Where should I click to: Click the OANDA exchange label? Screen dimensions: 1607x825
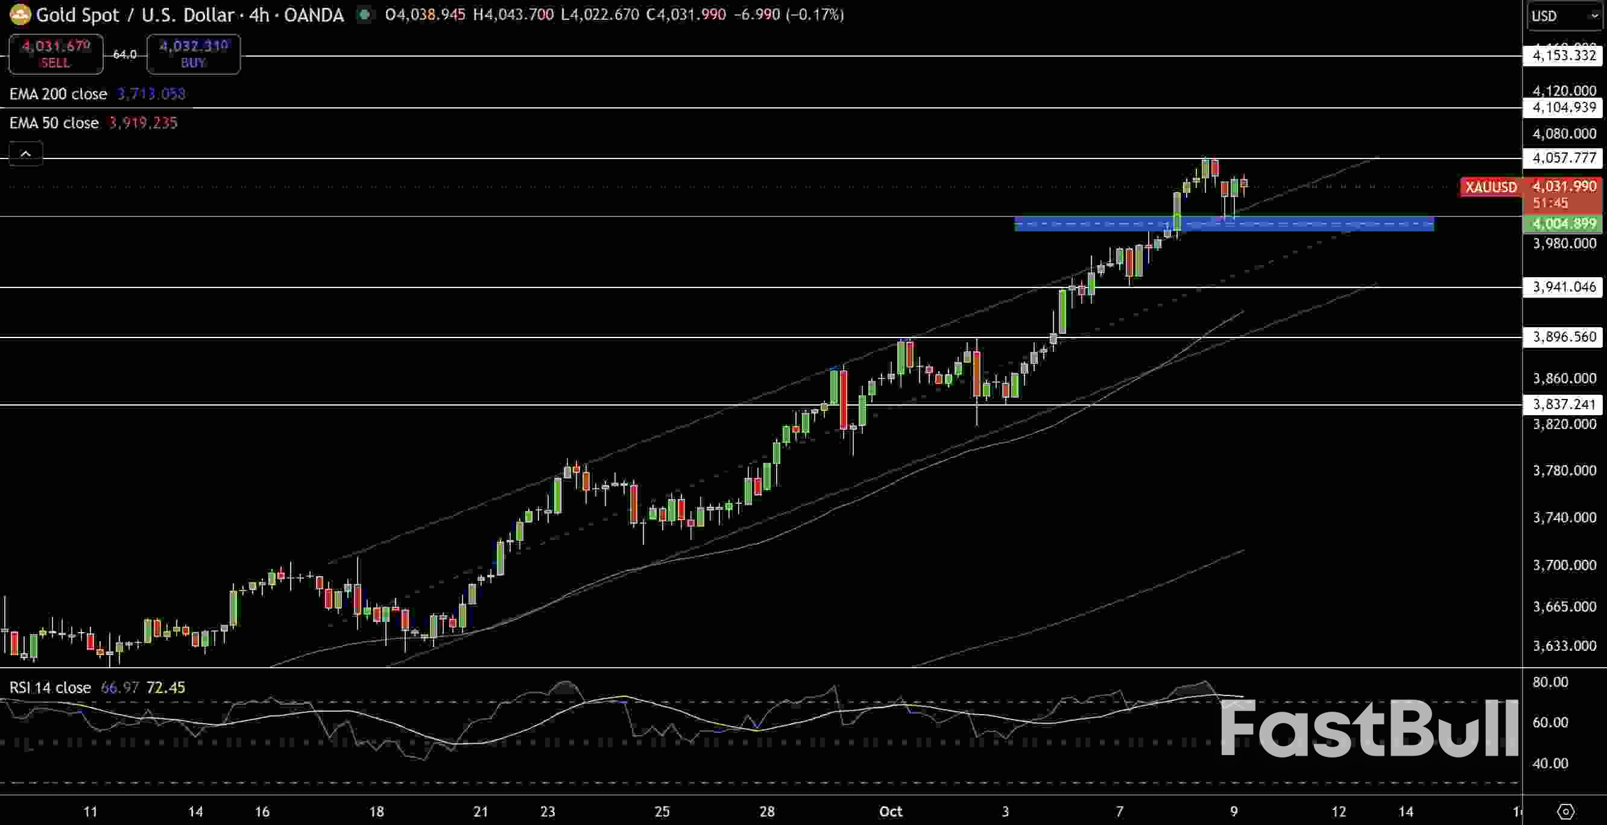pyautogui.click(x=314, y=15)
